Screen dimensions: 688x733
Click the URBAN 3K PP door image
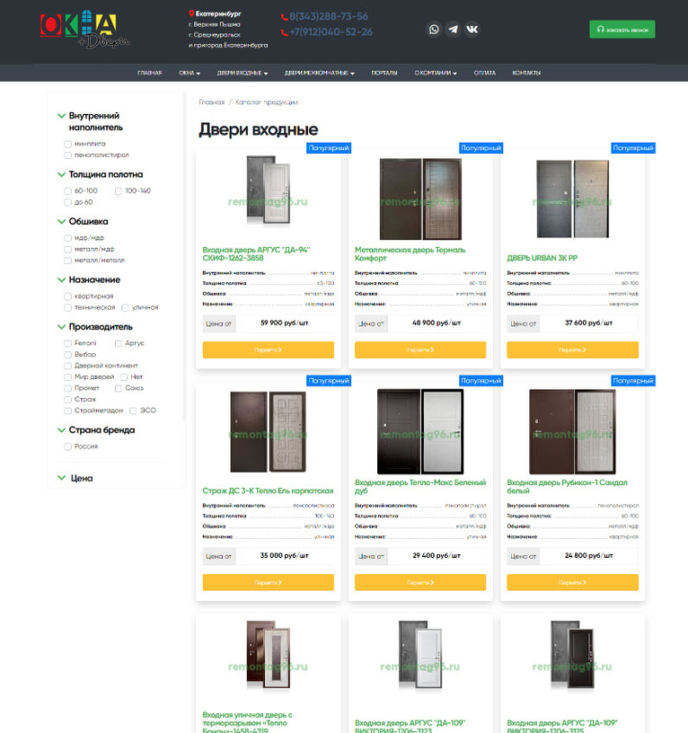(572, 199)
